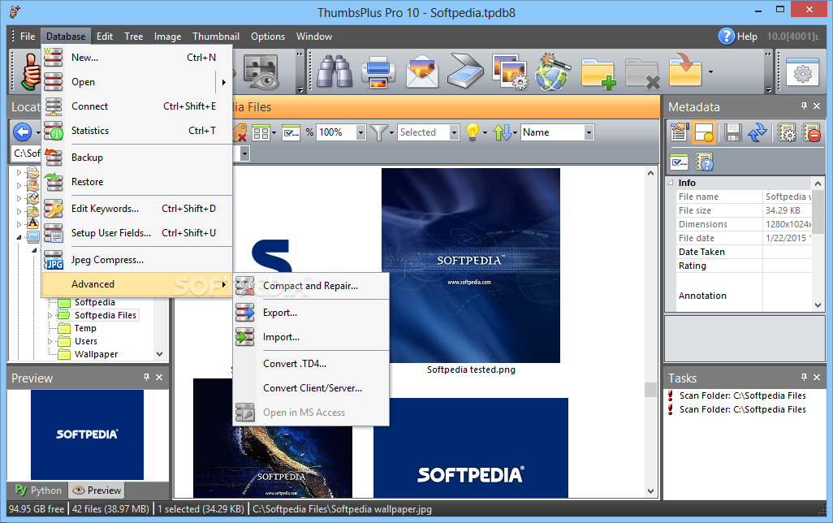The height and width of the screenshot is (523, 833).
Task: Pin the Tasks panel
Action: click(804, 377)
